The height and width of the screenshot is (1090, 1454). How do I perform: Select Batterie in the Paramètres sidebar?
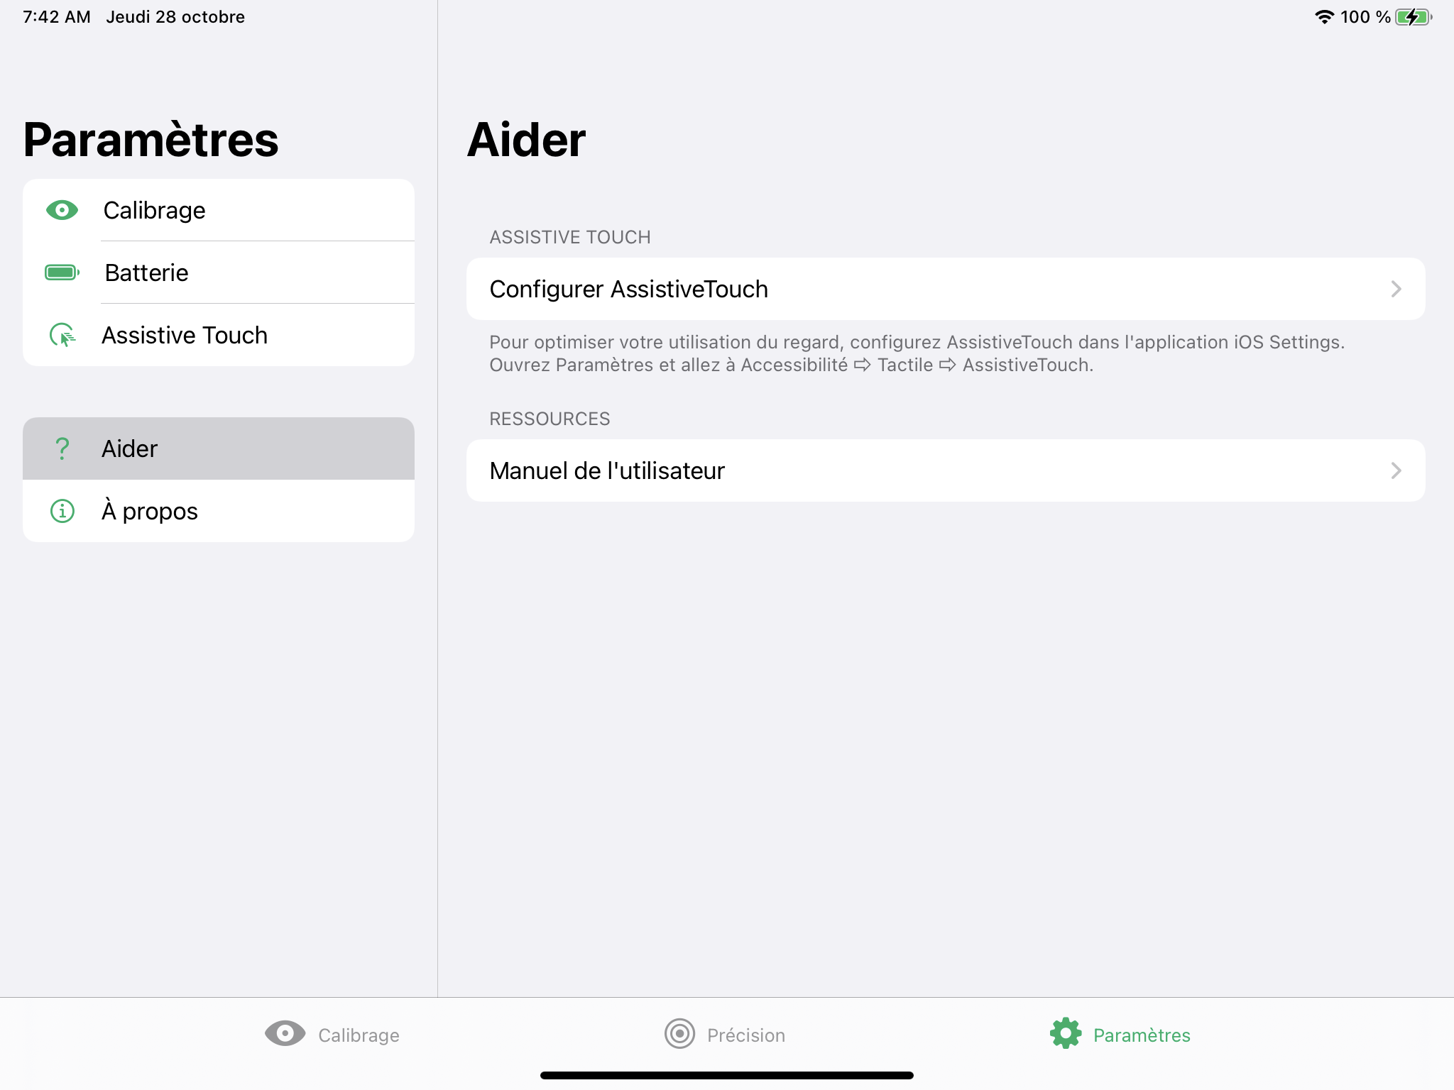147,272
